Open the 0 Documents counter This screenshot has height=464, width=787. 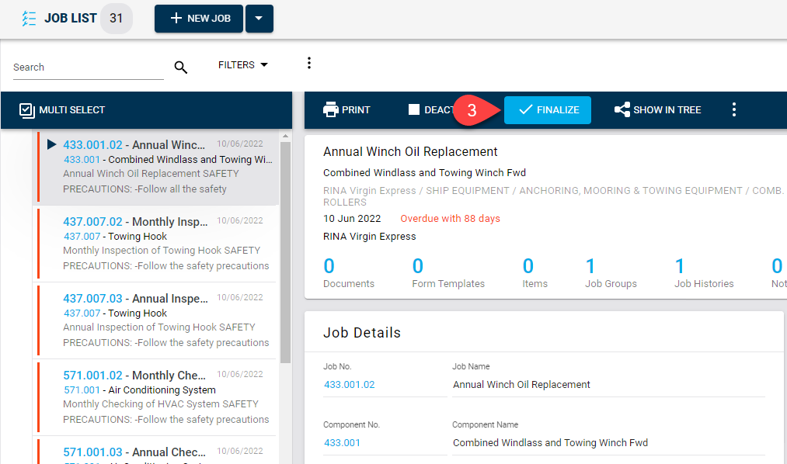[349, 272]
